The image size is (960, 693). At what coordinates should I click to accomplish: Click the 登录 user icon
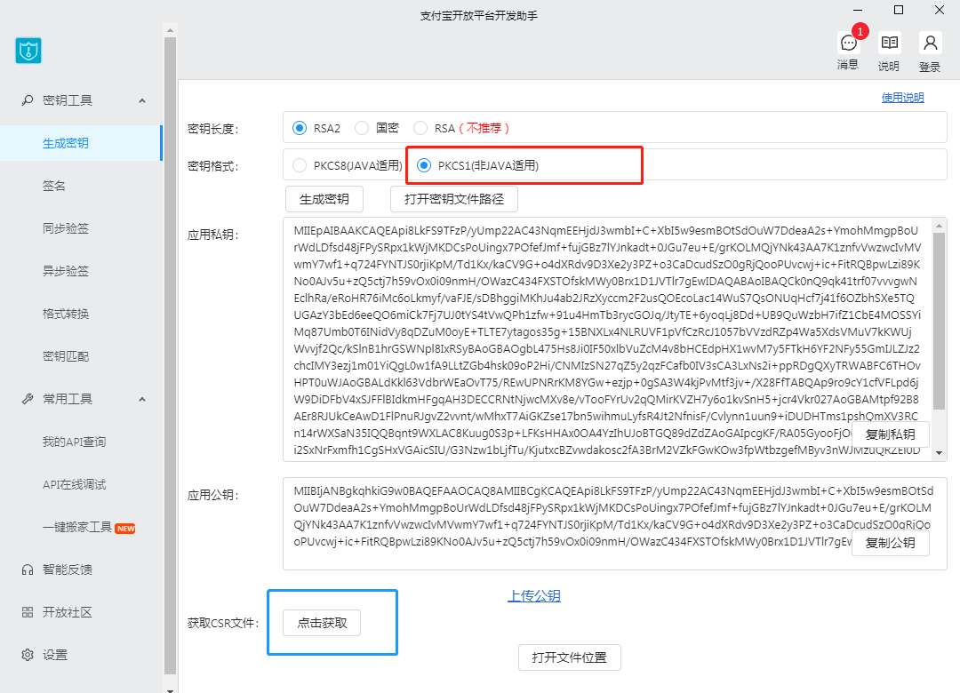click(930, 43)
